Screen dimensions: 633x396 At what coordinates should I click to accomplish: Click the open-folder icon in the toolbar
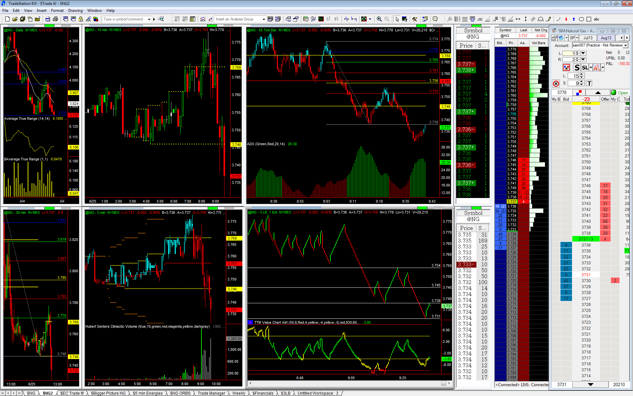click(x=15, y=19)
